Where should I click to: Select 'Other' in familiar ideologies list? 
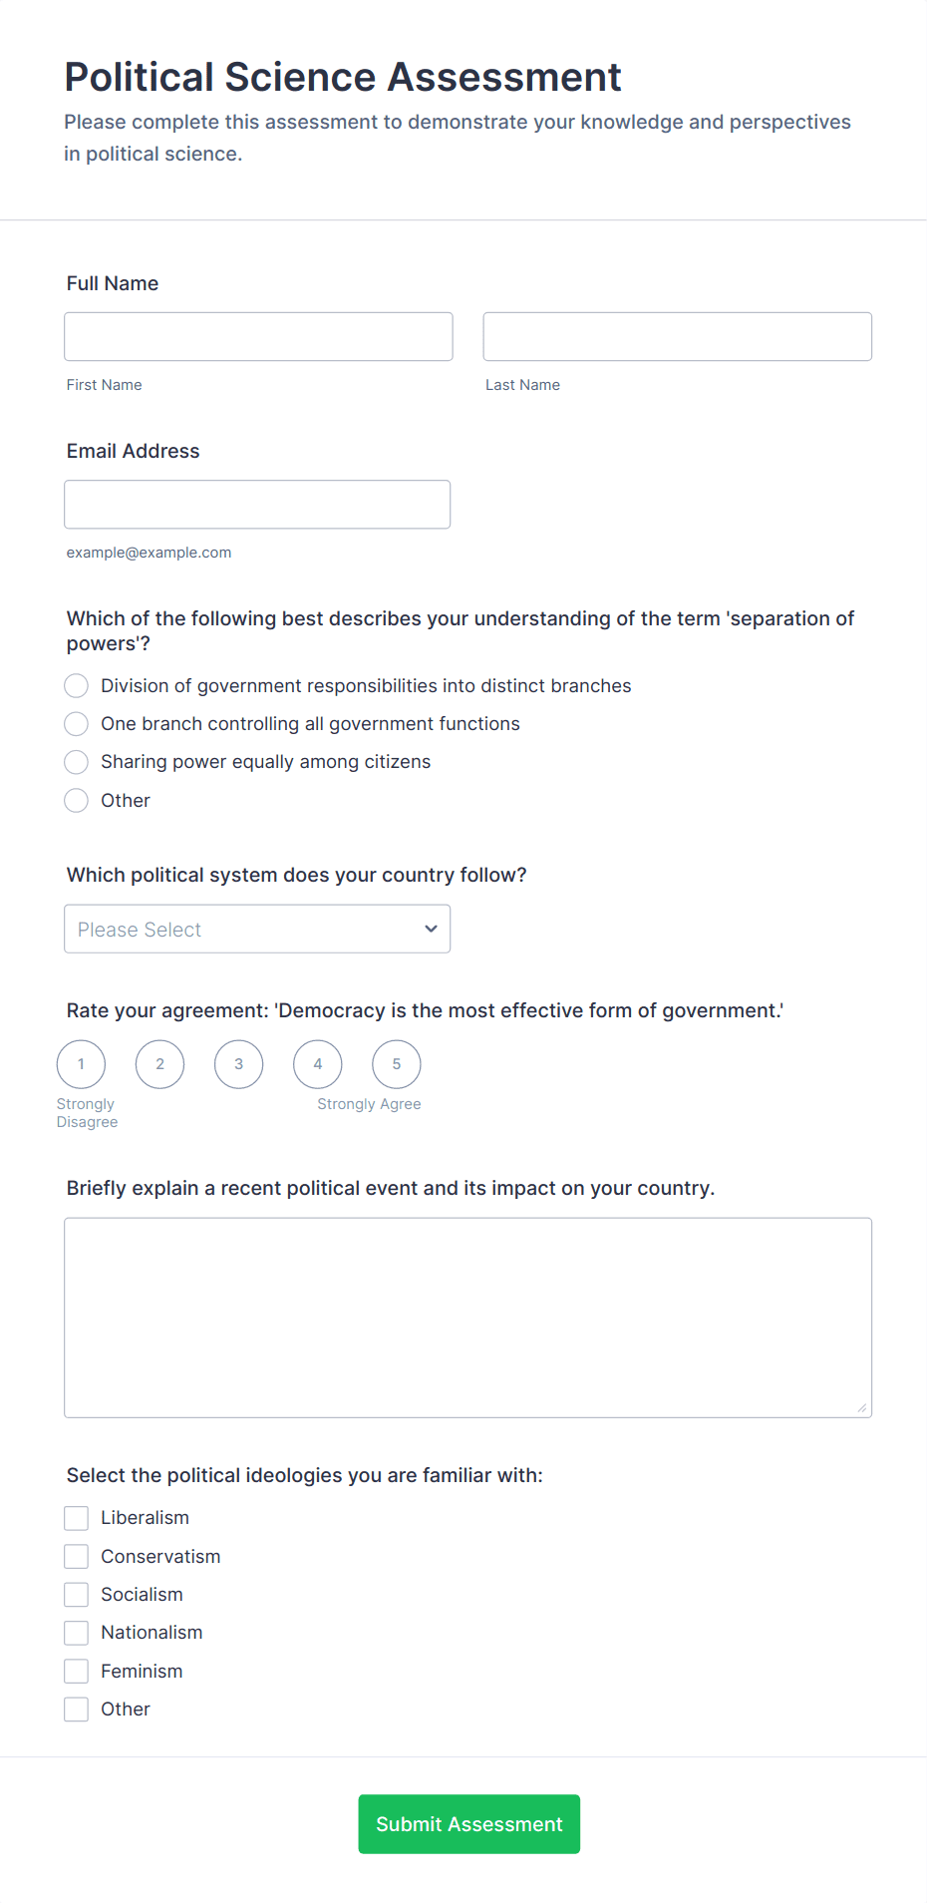point(76,1709)
